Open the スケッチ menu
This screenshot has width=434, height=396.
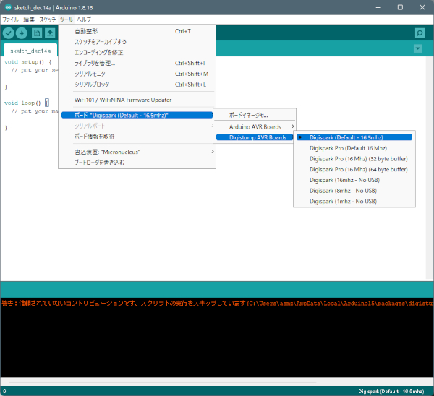[47, 20]
